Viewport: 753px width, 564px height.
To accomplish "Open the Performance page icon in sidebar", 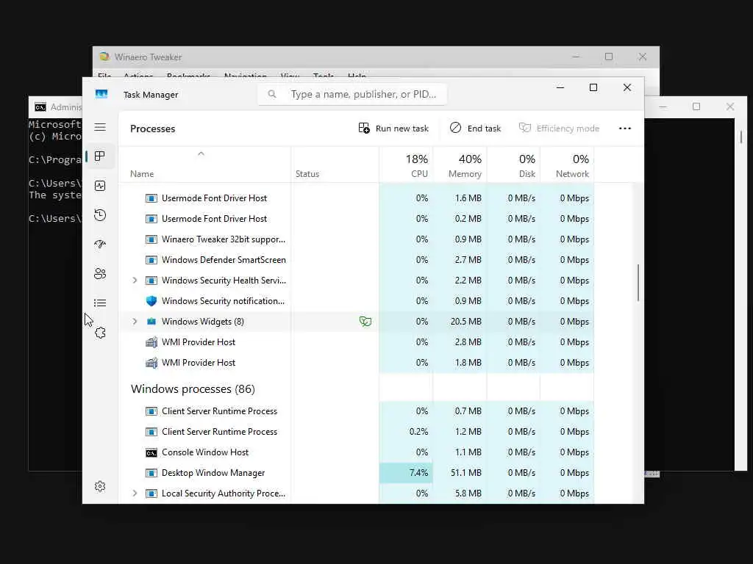I will 100,186.
